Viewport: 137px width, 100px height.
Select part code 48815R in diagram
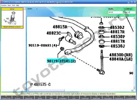(x=60, y=27)
